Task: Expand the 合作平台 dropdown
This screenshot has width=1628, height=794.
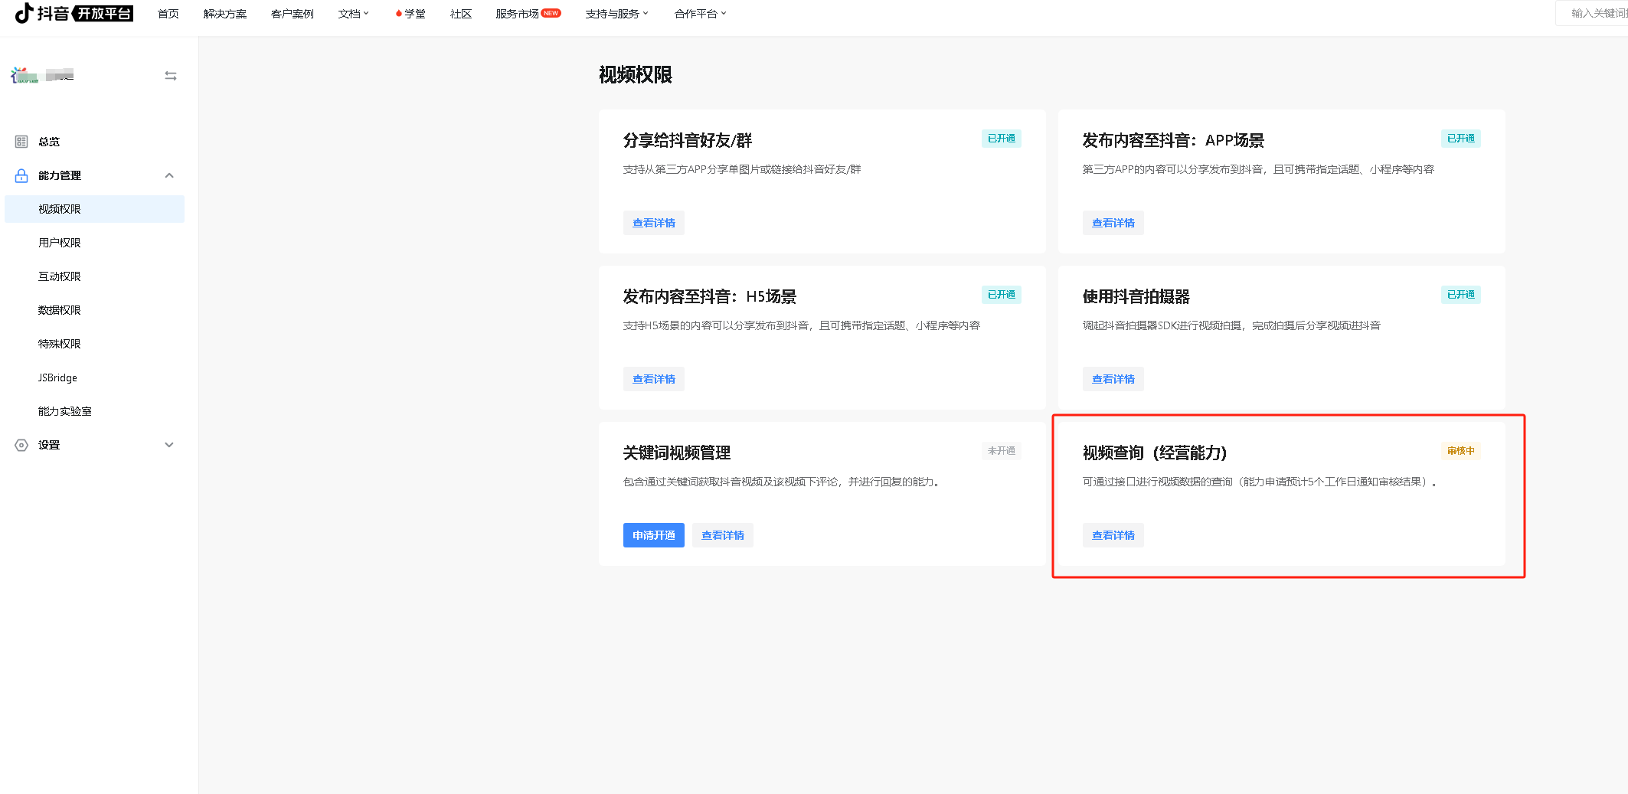Action: click(x=700, y=14)
